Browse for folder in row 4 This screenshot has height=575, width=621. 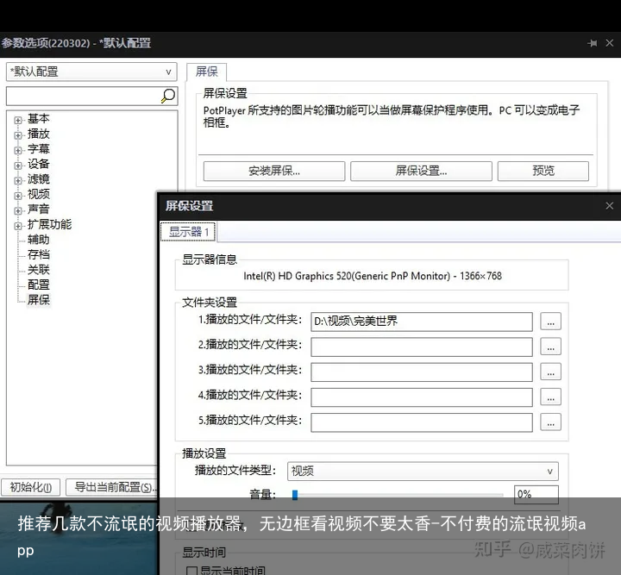[550, 397]
